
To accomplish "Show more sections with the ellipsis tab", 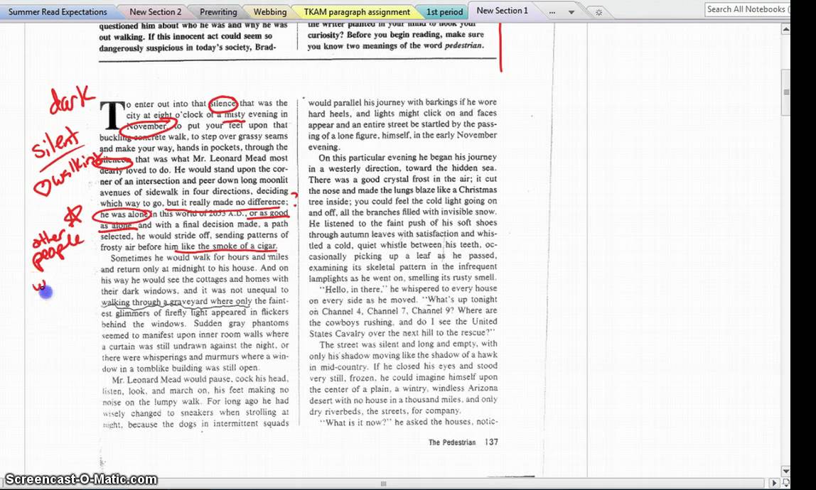I will click(x=552, y=11).
